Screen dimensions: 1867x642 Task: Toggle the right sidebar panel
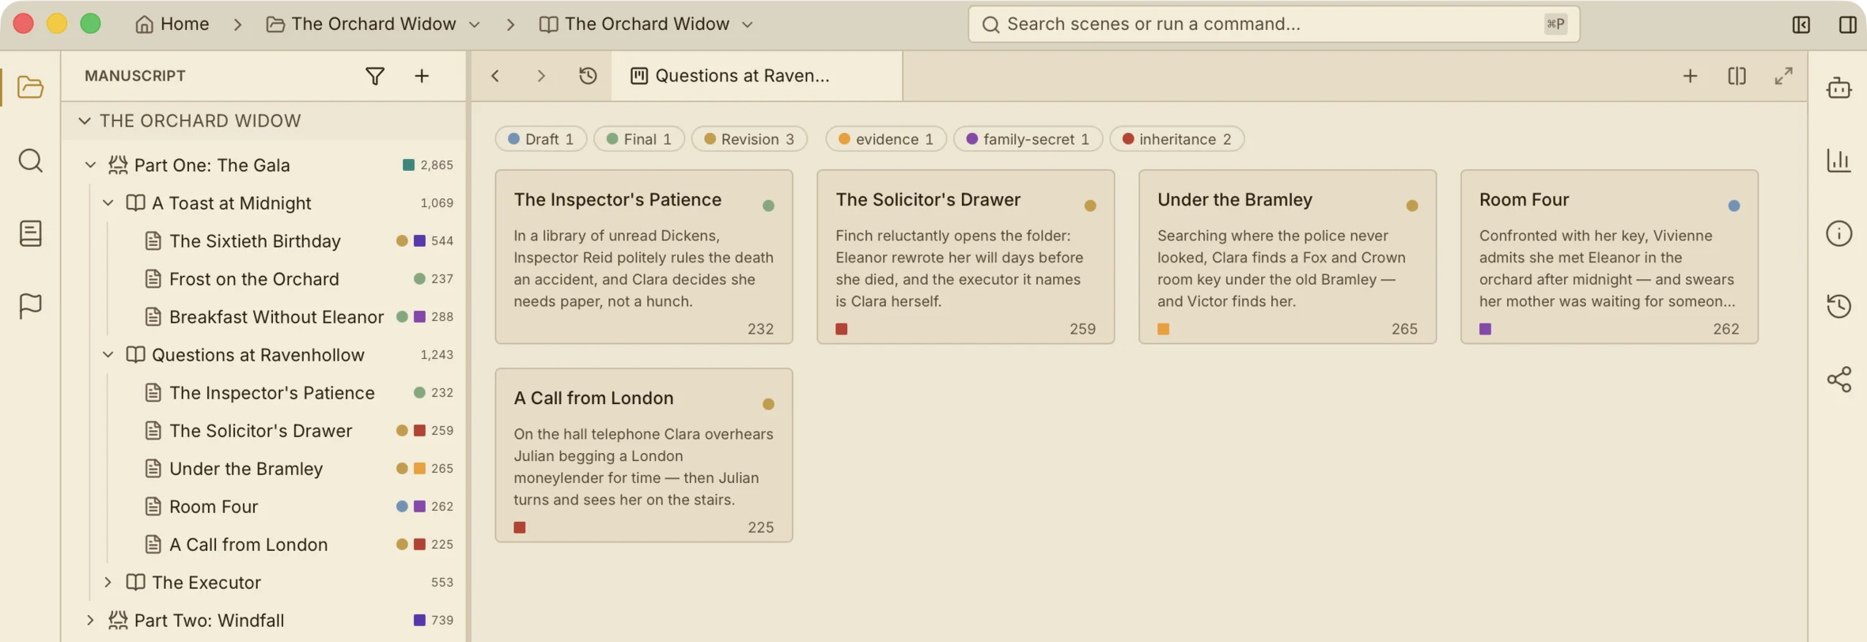tap(1848, 25)
